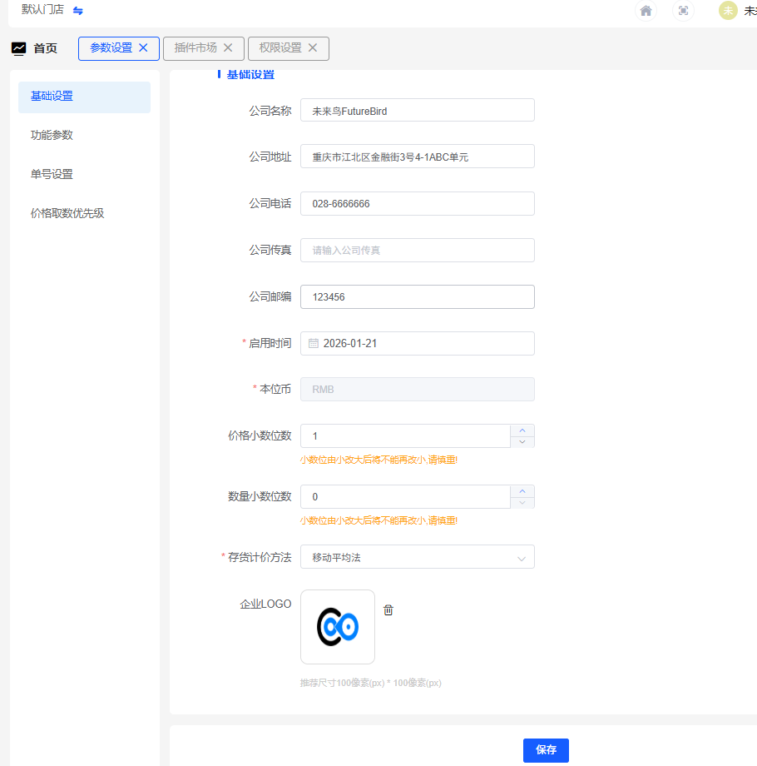This screenshot has height=766, width=757.
Task: Open the home icon in header
Action: [x=645, y=11]
